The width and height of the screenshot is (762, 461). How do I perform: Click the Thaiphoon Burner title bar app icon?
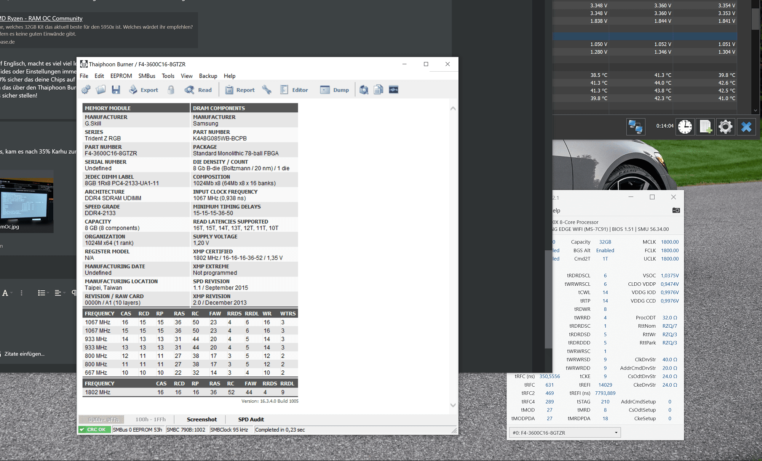pyautogui.click(x=84, y=64)
